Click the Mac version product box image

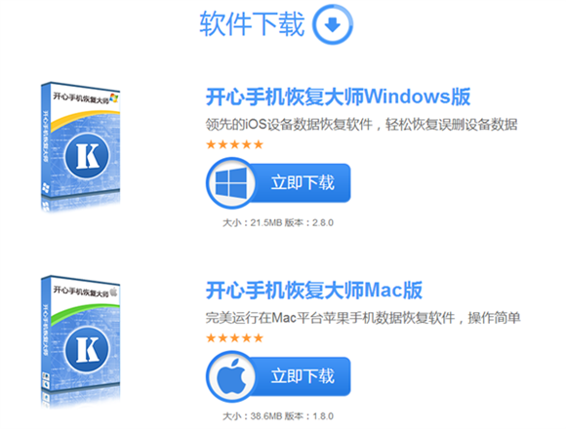click(80, 341)
